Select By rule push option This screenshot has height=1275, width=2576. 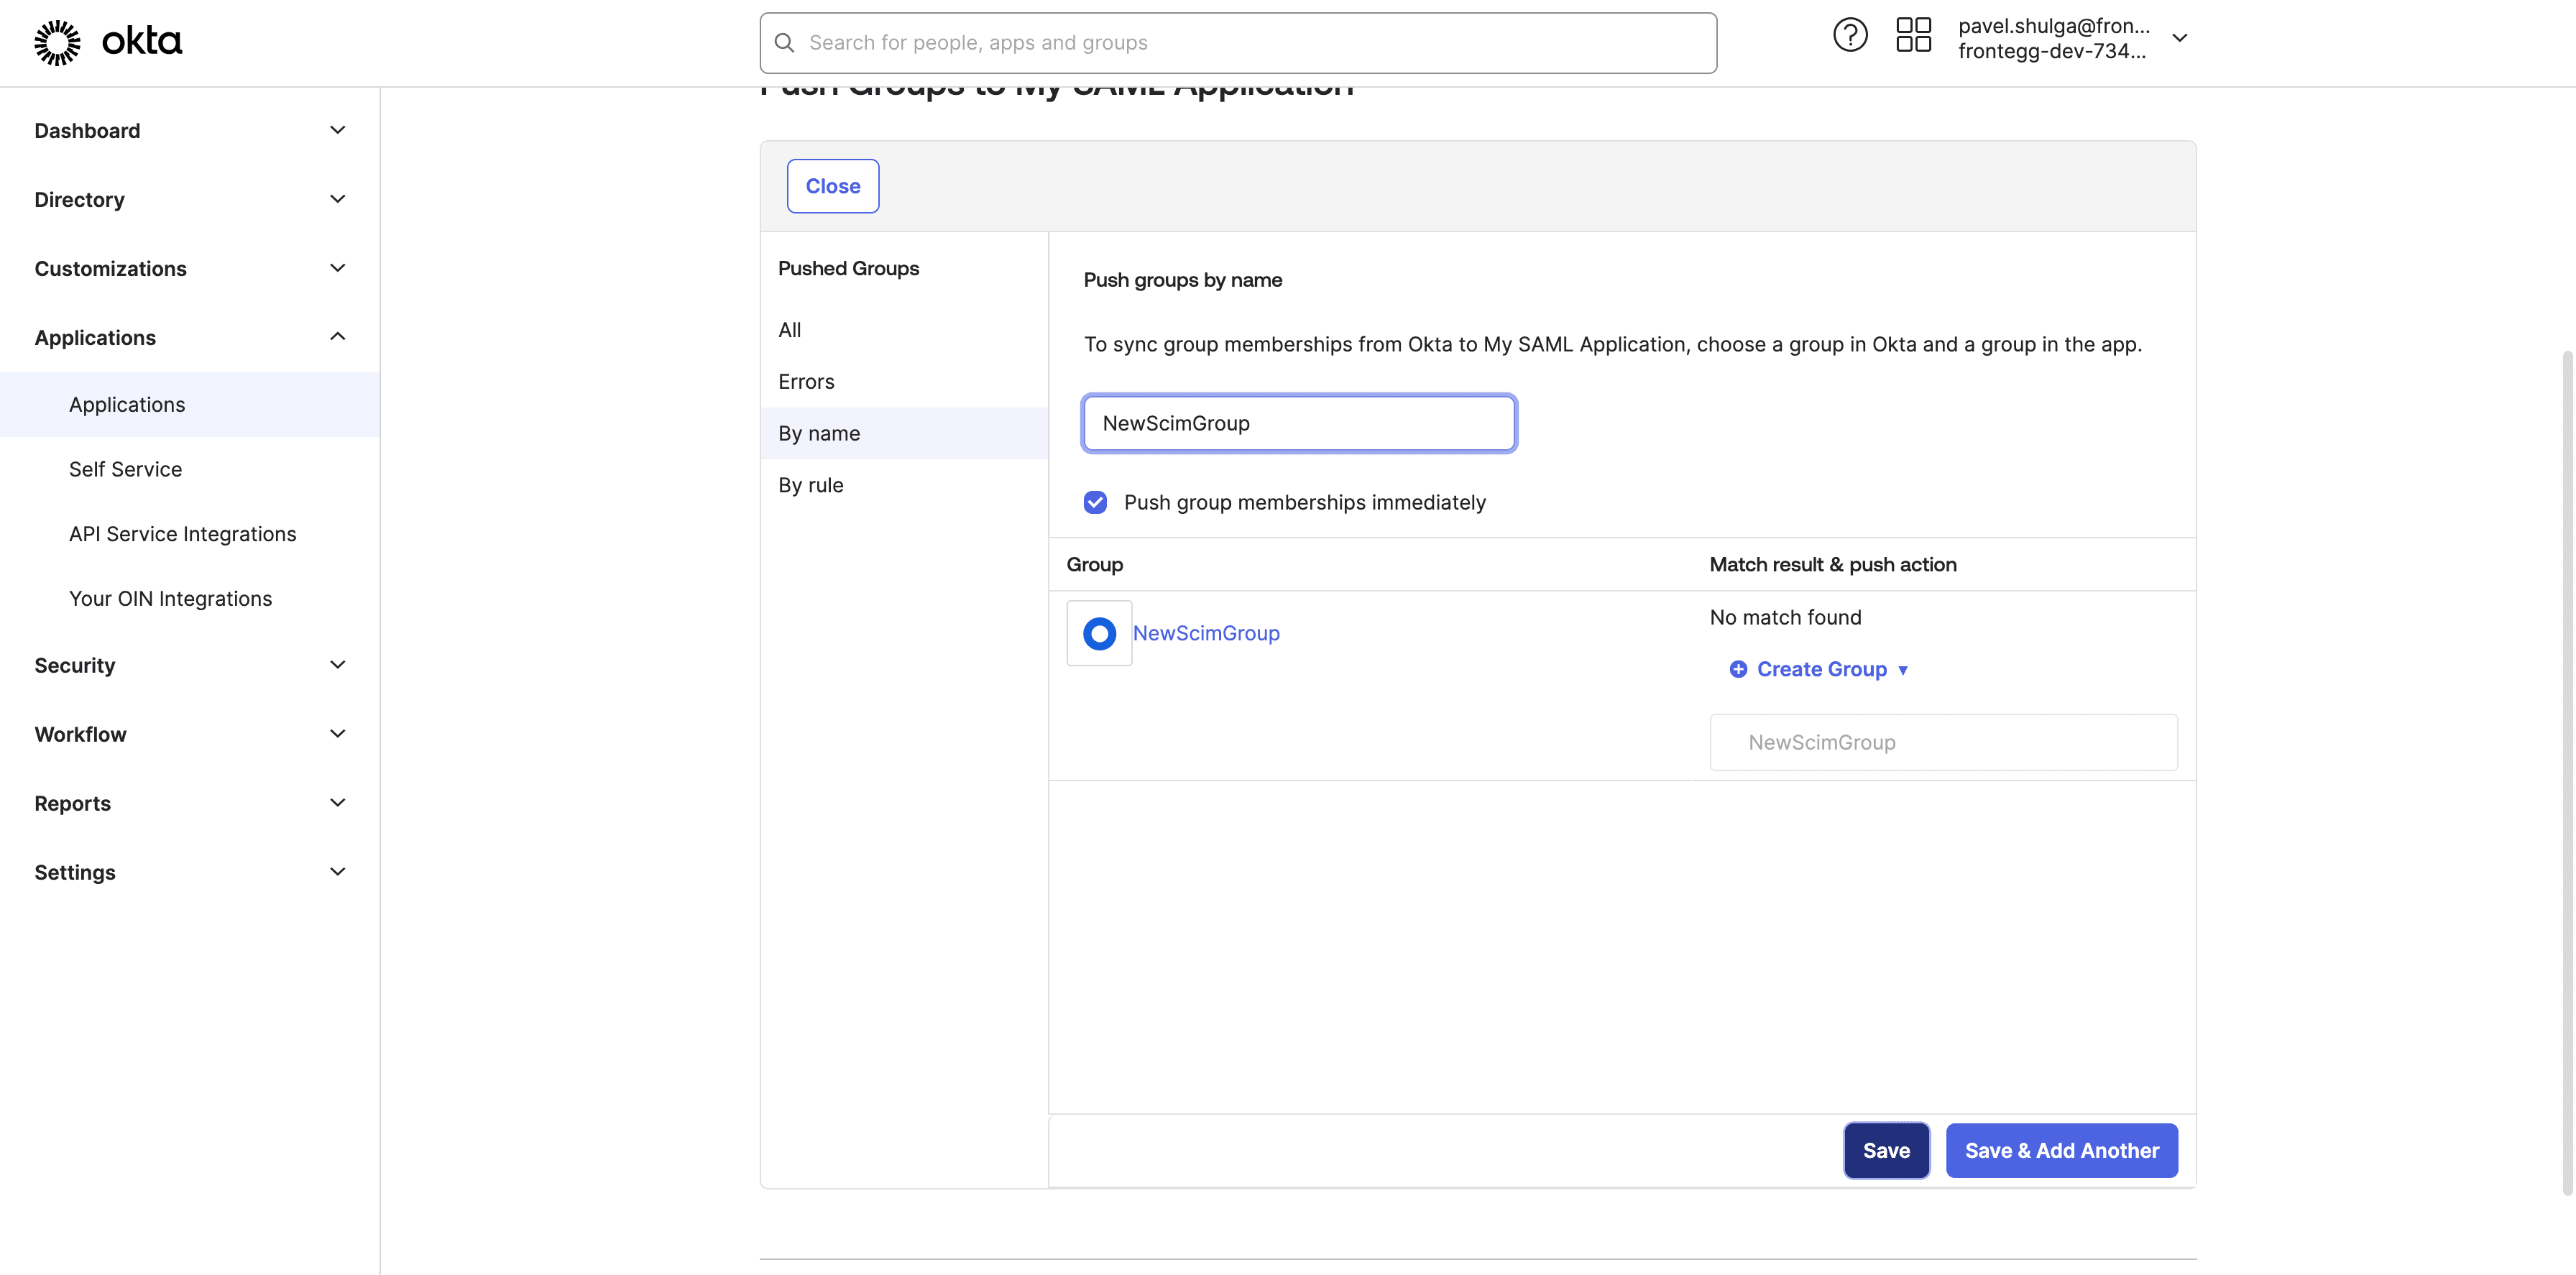point(904,485)
